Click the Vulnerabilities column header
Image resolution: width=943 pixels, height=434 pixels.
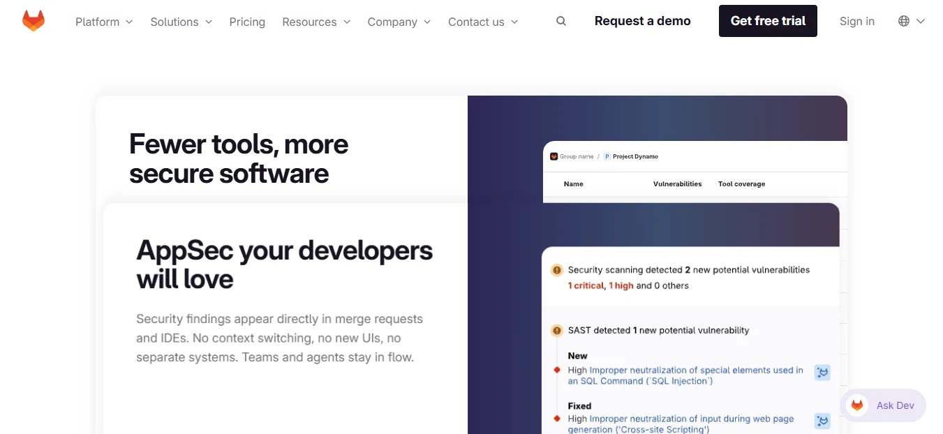click(x=677, y=184)
